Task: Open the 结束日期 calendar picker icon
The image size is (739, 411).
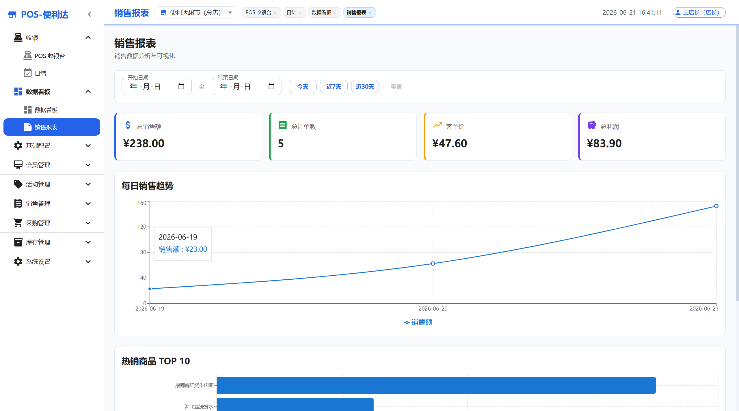Action: point(271,86)
